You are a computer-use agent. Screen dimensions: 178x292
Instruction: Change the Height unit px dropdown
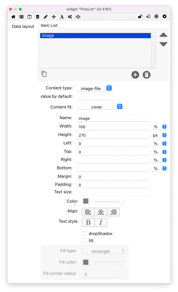159,135
